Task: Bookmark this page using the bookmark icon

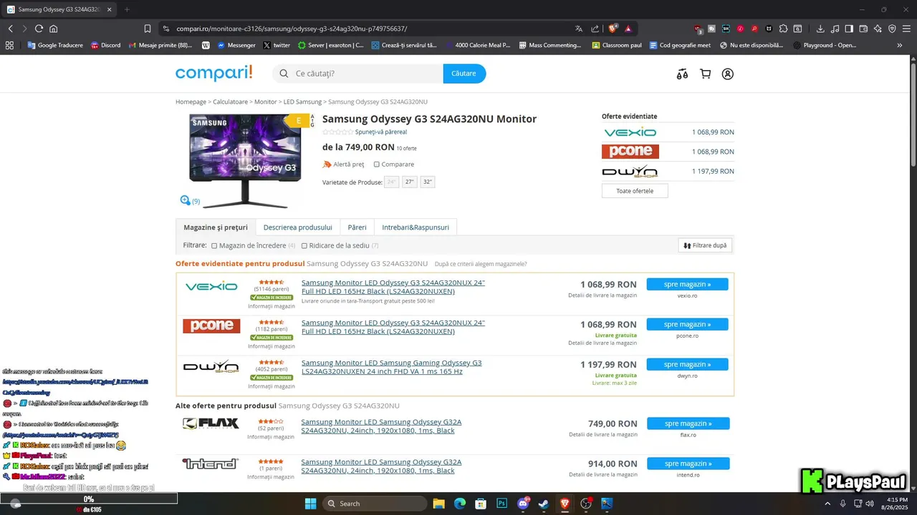Action: click(x=148, y=29)
